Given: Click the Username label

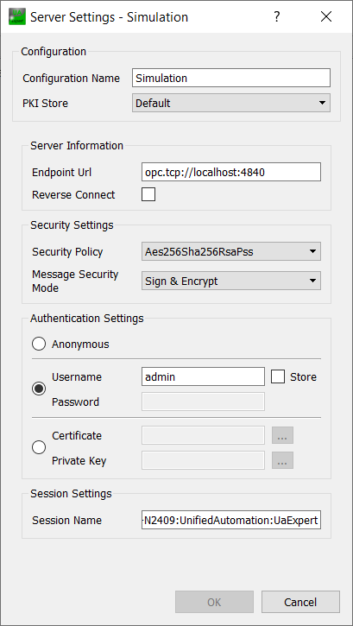Looking at the screenshot, I should pyautogui.click(x=77, y=377).
